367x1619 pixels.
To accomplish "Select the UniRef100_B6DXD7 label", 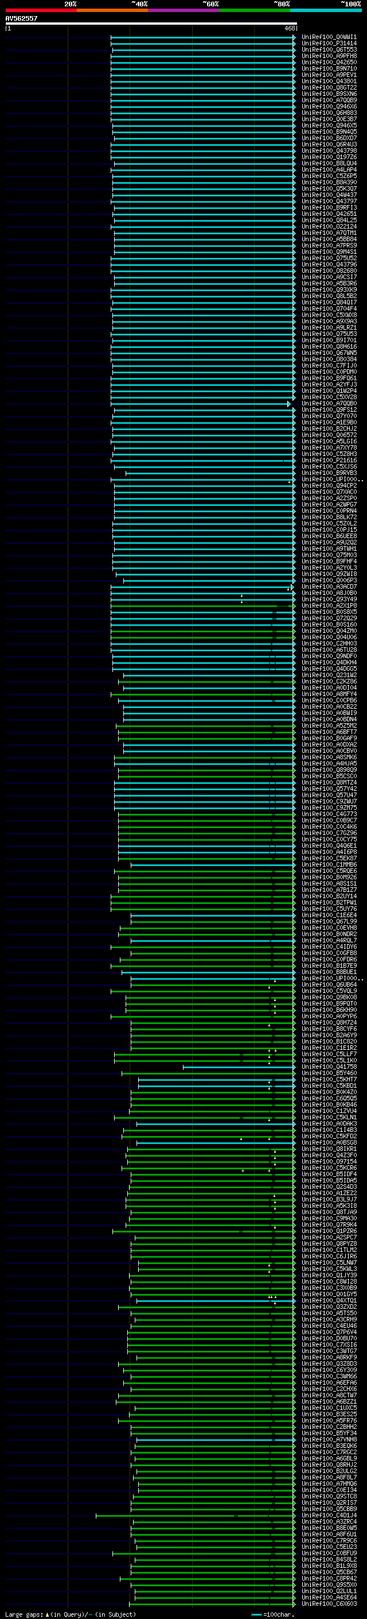I will click(329, 138).
